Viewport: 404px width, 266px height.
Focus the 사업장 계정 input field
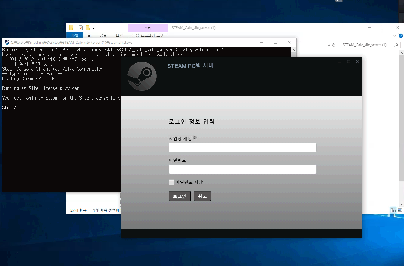tap(243, 147)
